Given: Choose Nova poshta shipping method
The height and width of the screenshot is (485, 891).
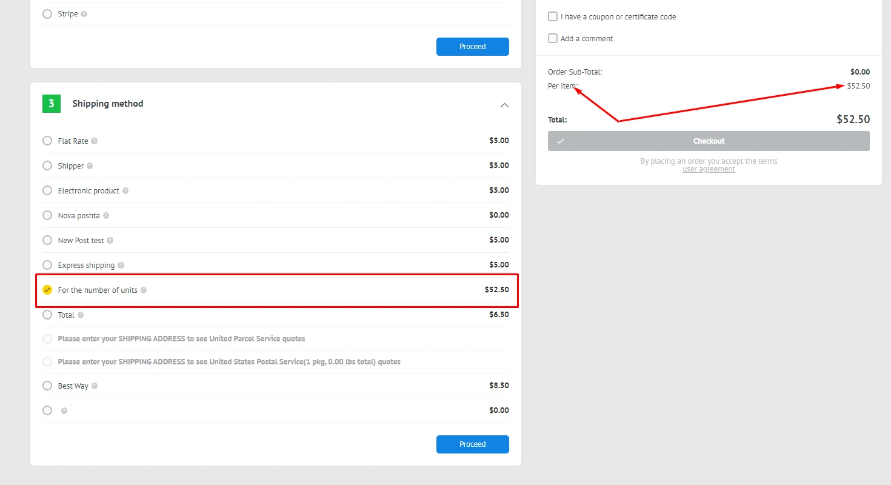Looking at the screenshot, I should [x=47, y=216].
